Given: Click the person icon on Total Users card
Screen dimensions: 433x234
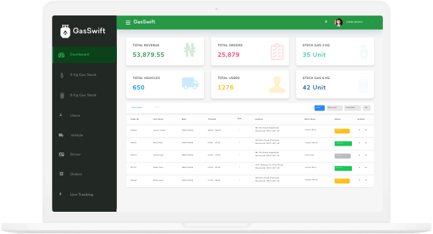Looking at the screenshot, I should click(277, 85).
